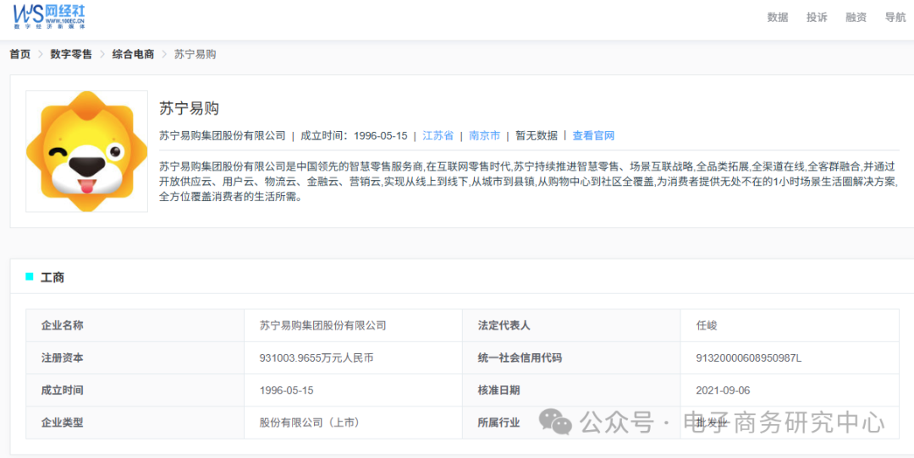The height and width of the screenshot is (458, 914).
Task: Click 成立时间：1996-05-15 in the info line
Action: coord(354,136)
